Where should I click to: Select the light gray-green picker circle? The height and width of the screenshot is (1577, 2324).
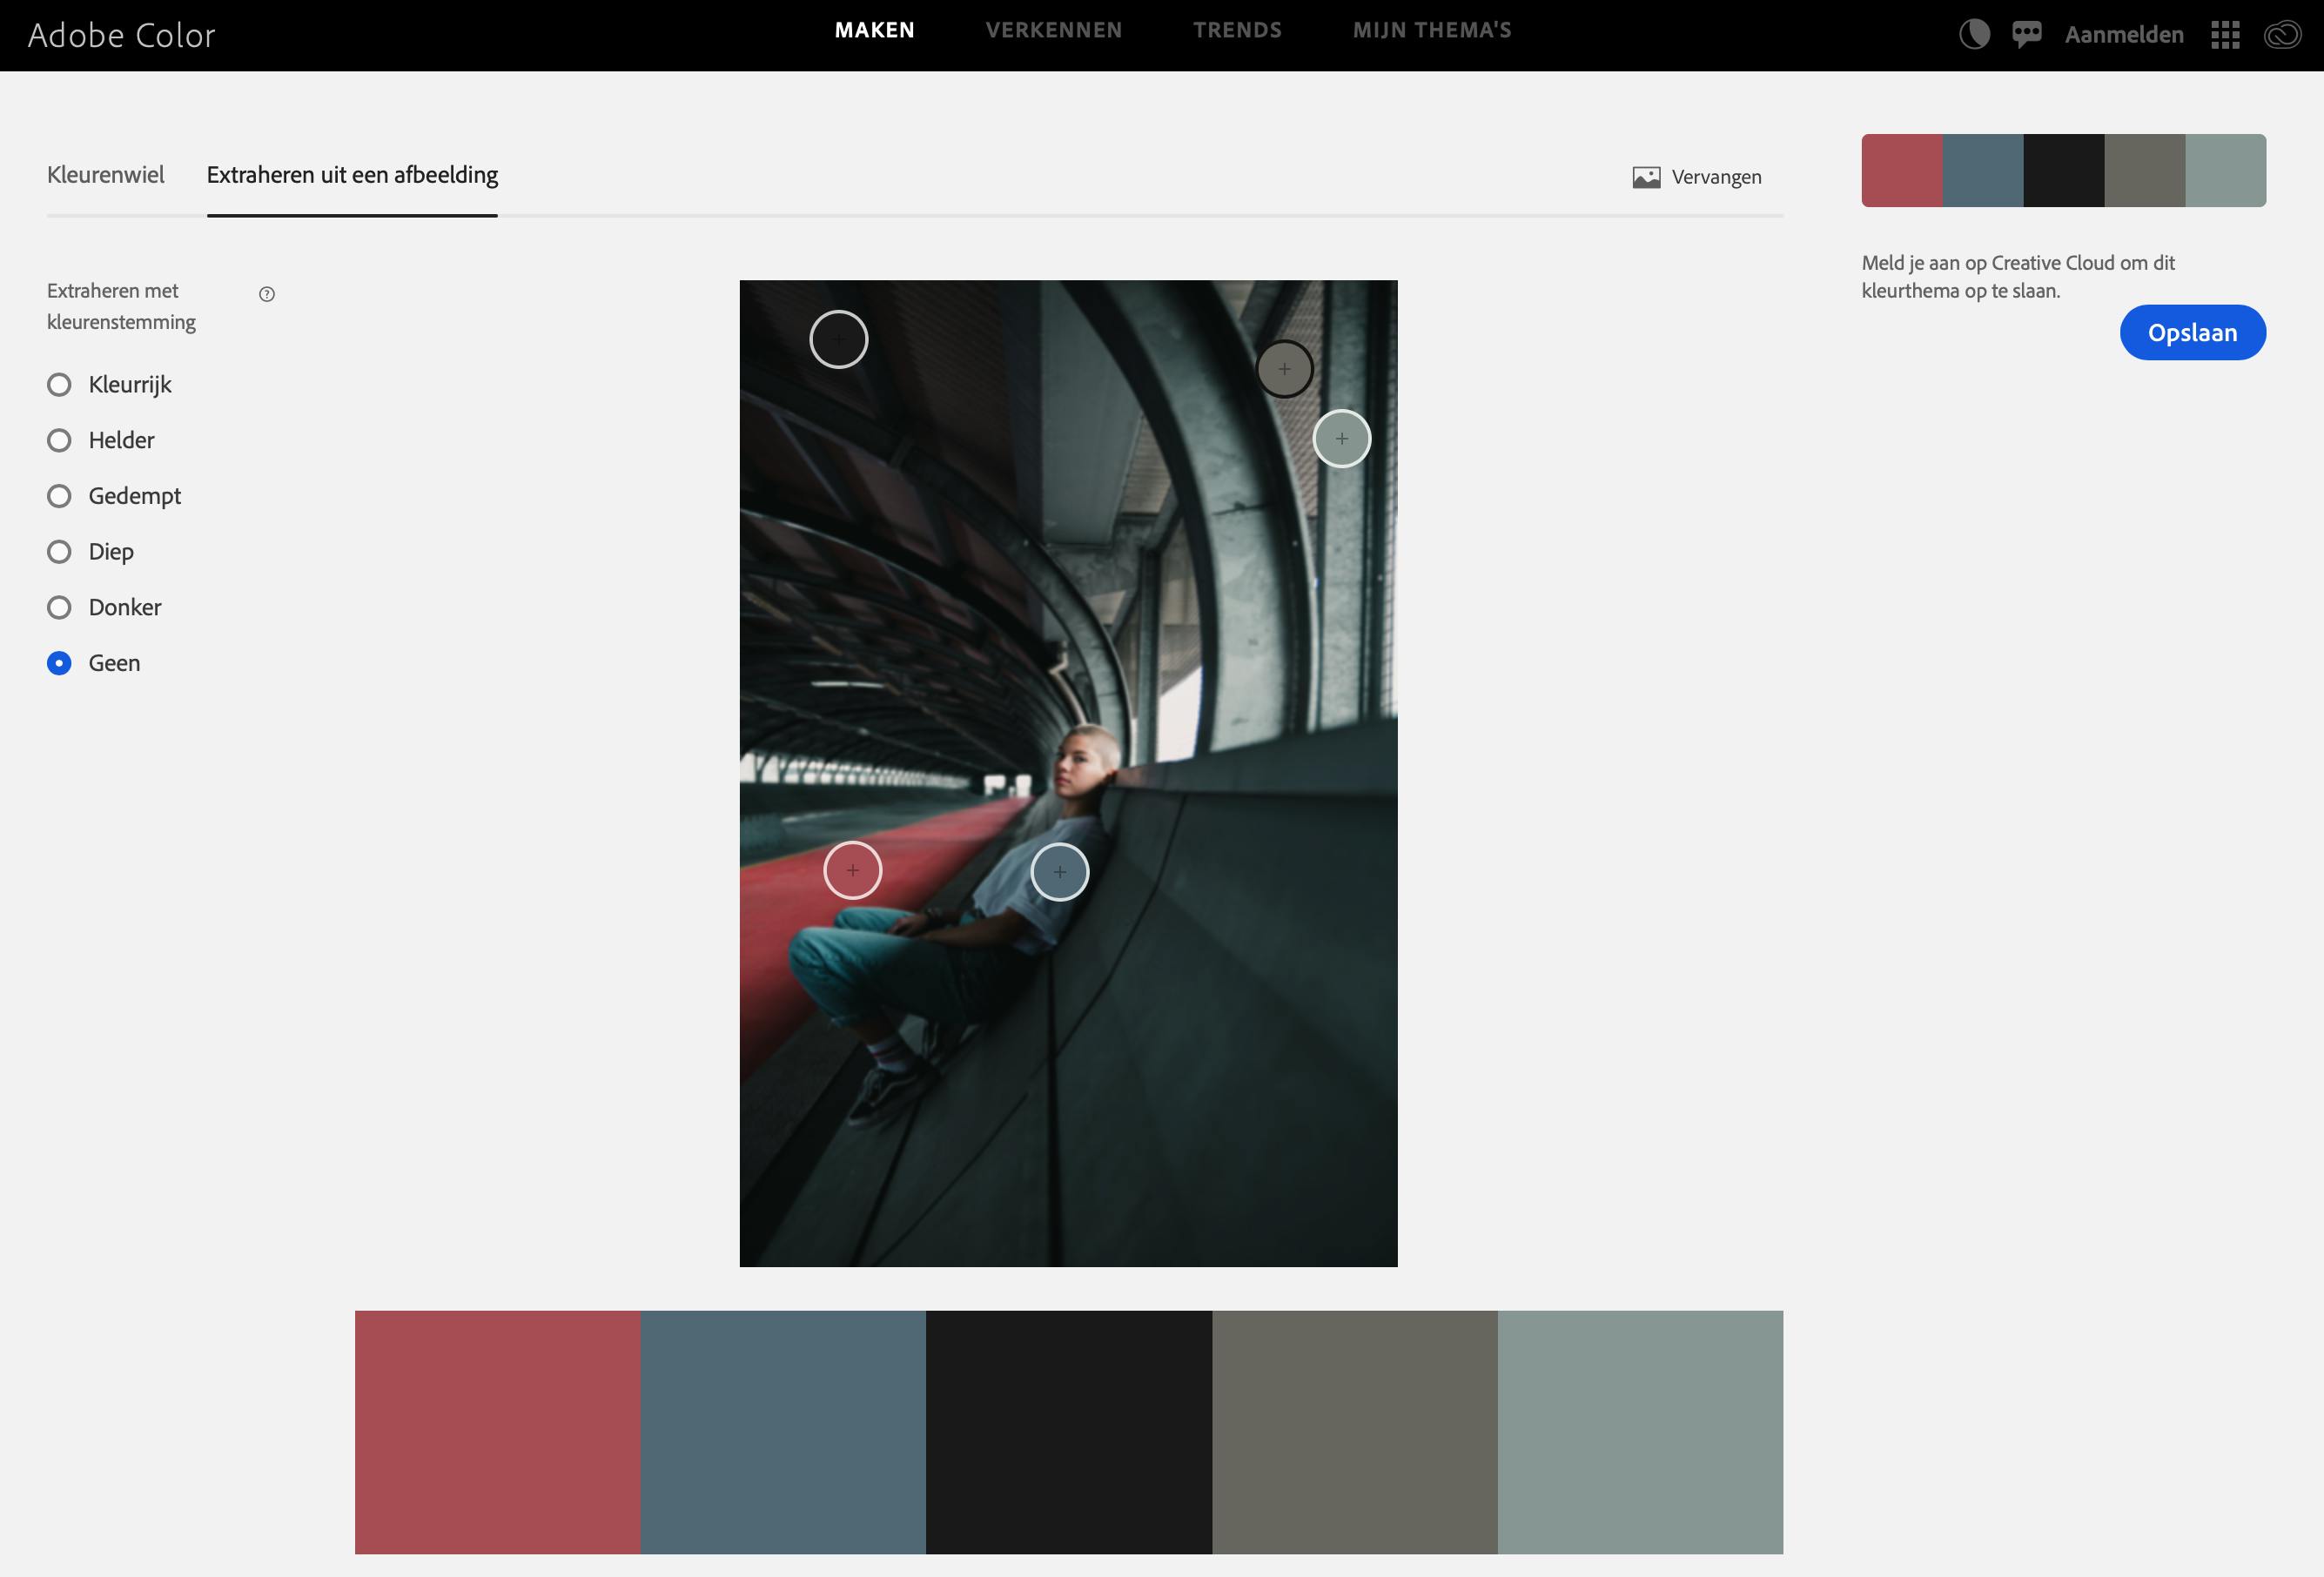click(1341, 438)
